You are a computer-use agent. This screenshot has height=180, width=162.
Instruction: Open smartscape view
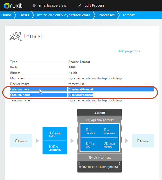click(x=53, y=6)
